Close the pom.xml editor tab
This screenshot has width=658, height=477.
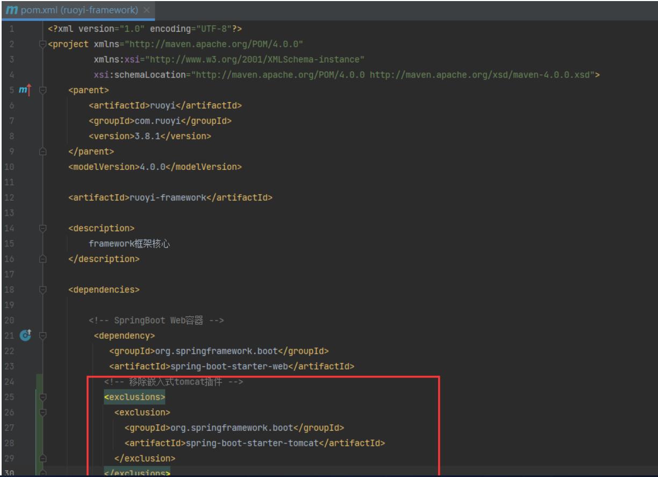pyautogui.click(x=147, y=10)
